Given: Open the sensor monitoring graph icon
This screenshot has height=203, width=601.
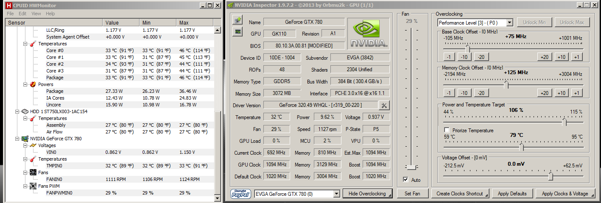Looking at the screenshot, I should point(238,31).
